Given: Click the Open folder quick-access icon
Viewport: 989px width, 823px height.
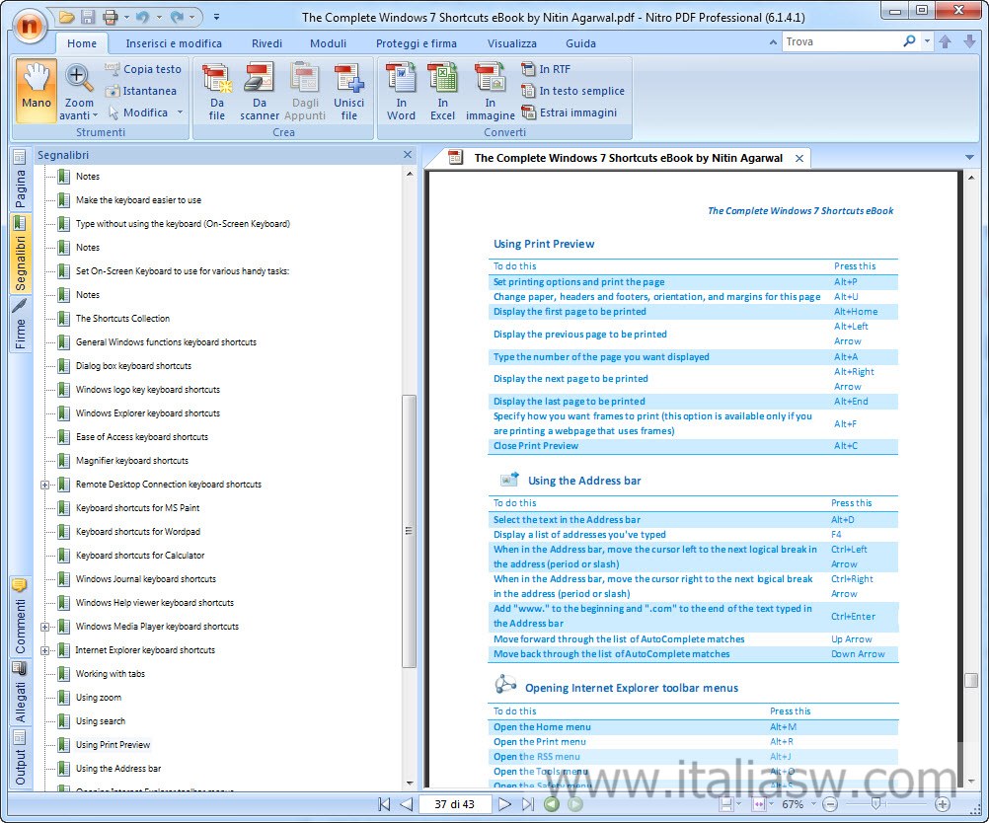Looking at the screenshot, I should (x=66, y=17).
